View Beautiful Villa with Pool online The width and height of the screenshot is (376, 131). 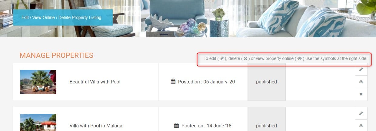tap(361, 82)
